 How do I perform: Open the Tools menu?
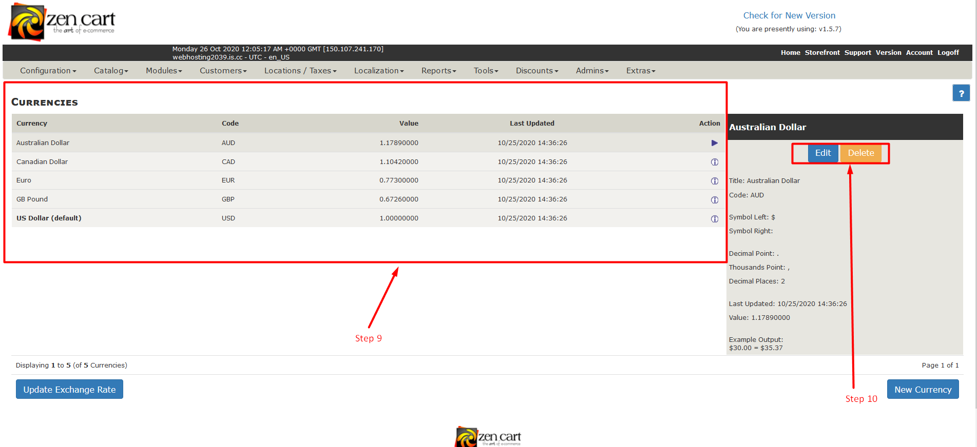click(486, 71)
